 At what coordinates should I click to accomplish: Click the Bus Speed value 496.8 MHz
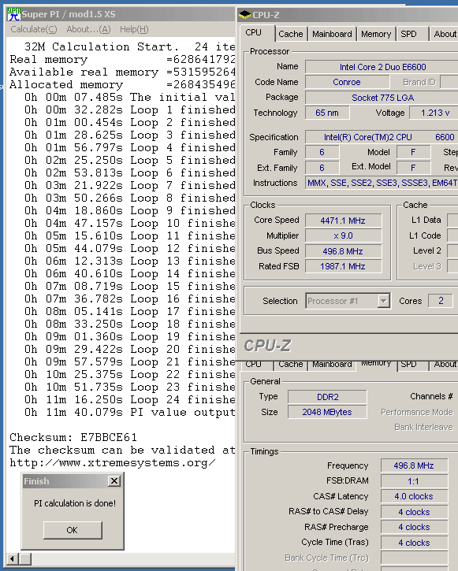(x=343, y=251)
